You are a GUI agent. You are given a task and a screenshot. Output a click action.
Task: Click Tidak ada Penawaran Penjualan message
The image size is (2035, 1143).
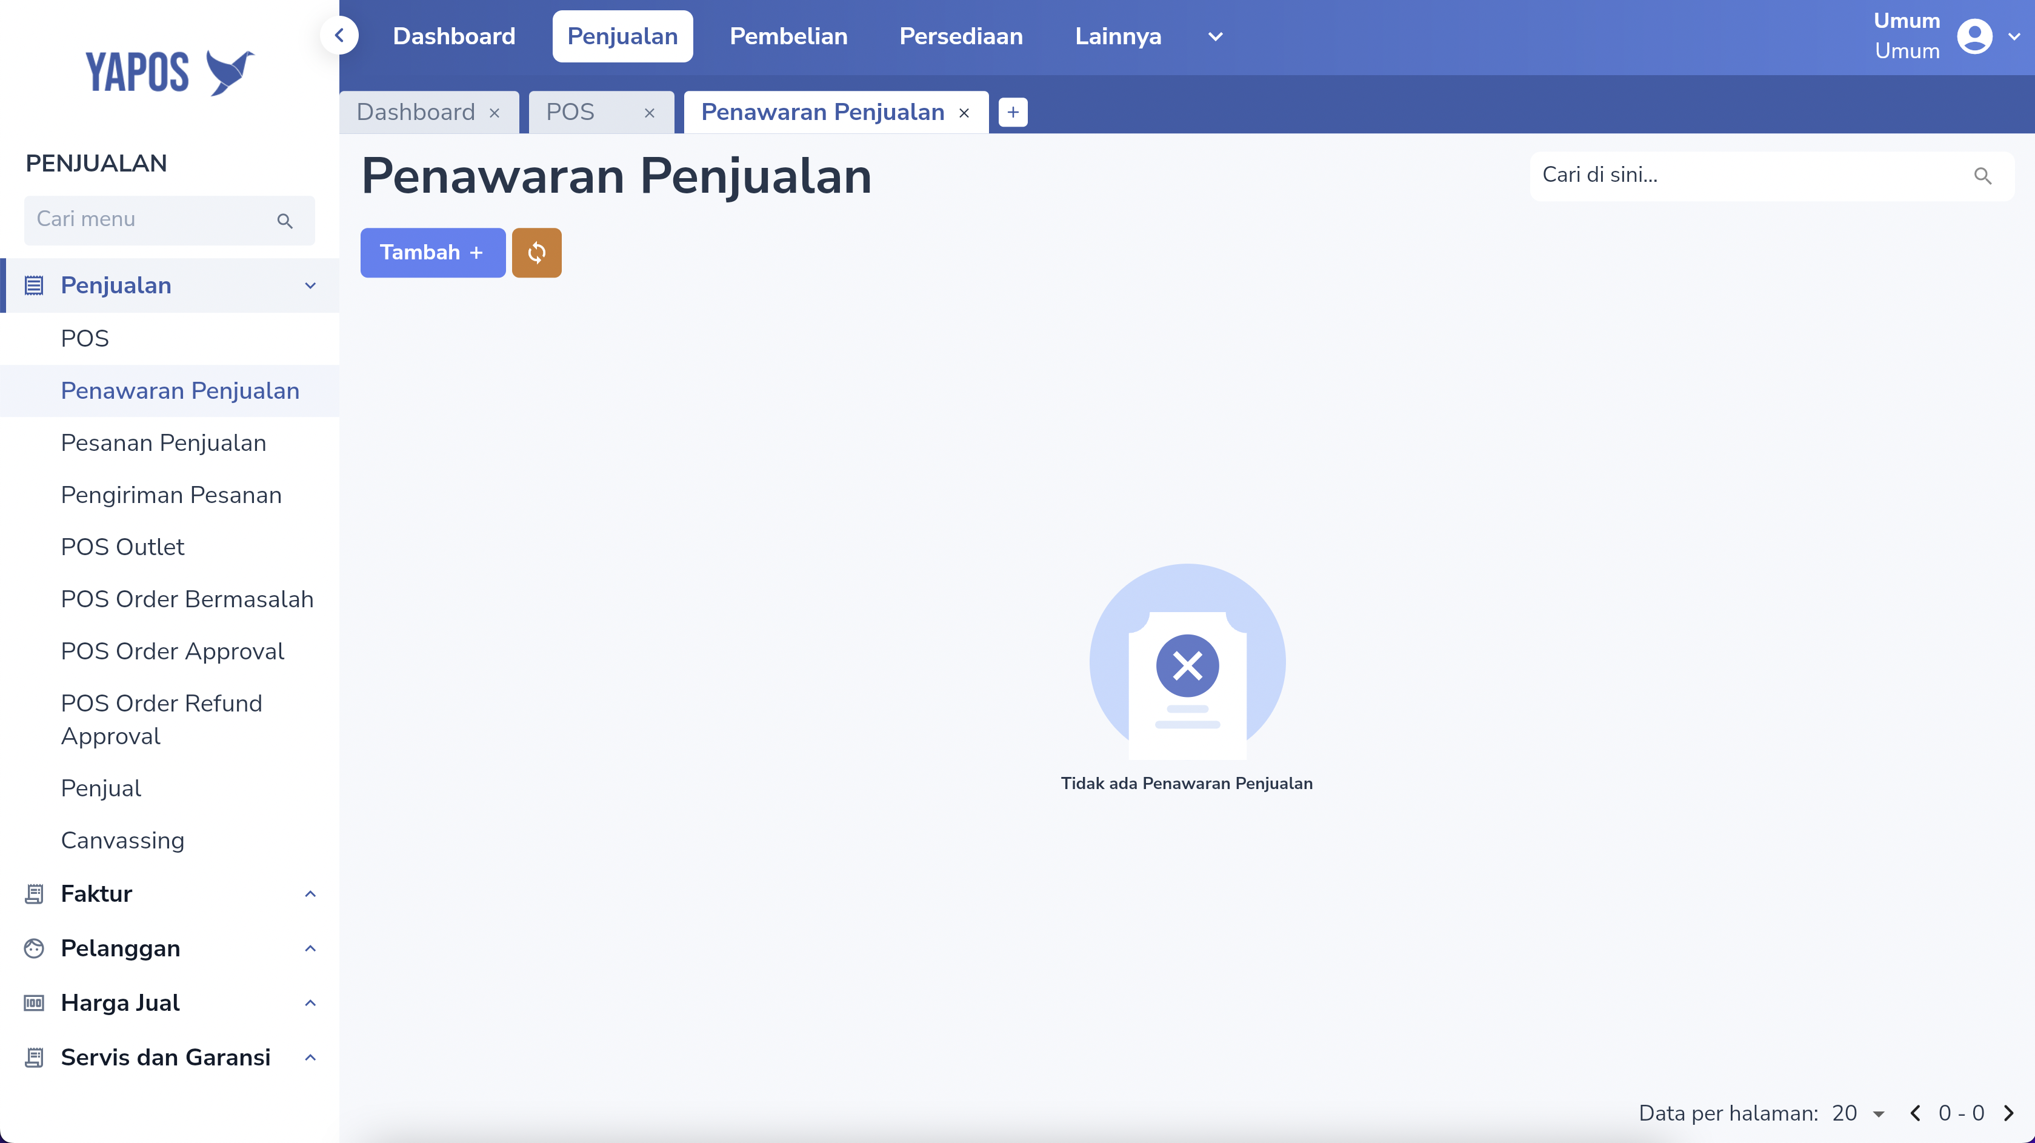pyautogui.click(x=1187, y=783)
